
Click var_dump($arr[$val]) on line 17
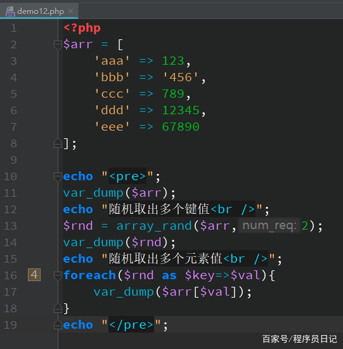tap(170, 292)
